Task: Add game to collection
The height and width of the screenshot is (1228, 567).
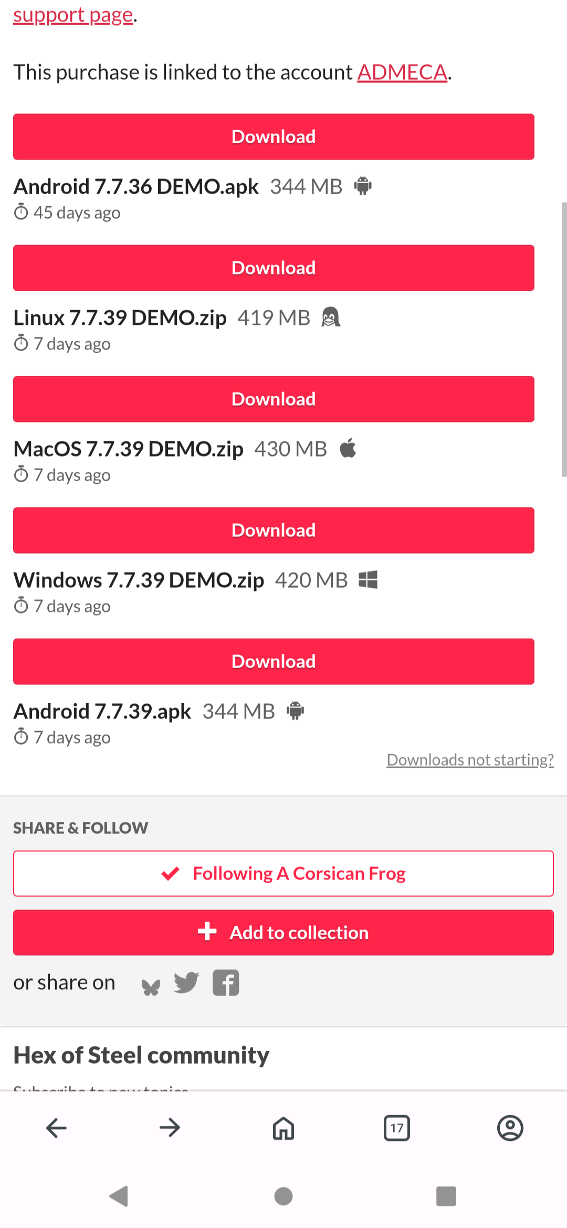Action: [x=283, y=933]
